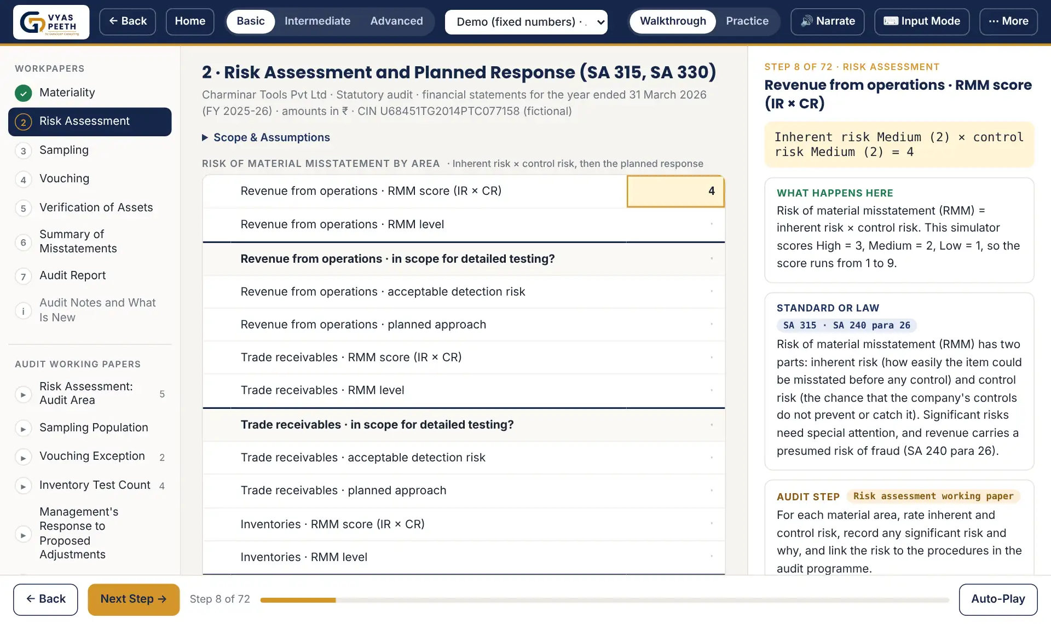Switch to Advanced level

396,21
